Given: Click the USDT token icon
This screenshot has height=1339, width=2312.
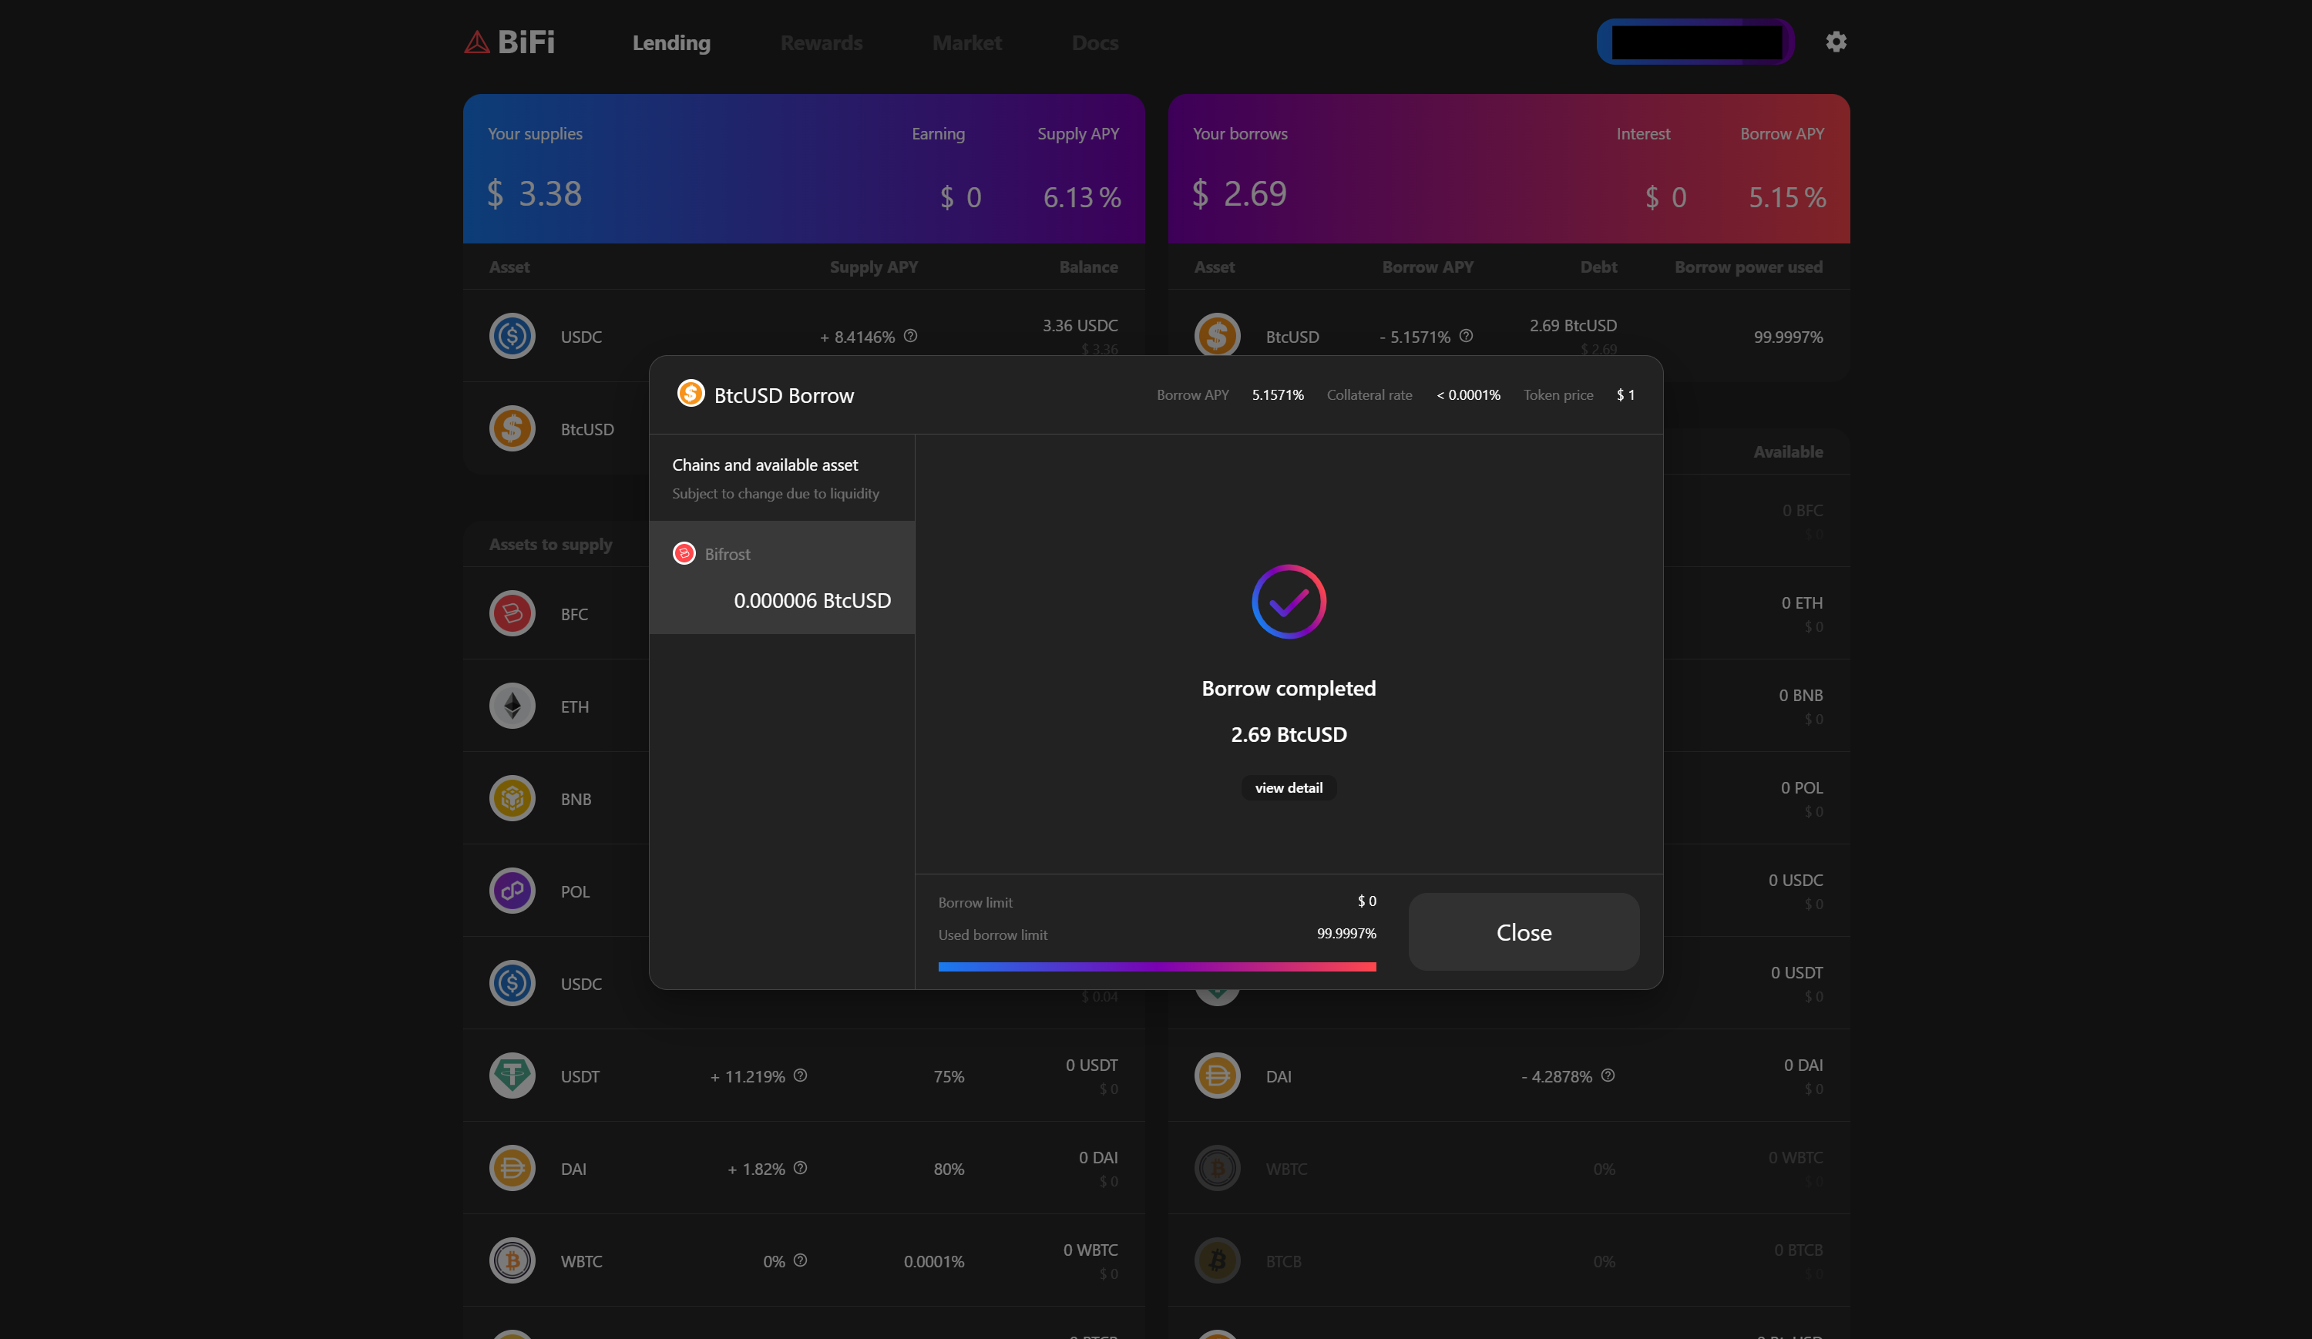Looking at the screenshot, I should (512, 1076).
